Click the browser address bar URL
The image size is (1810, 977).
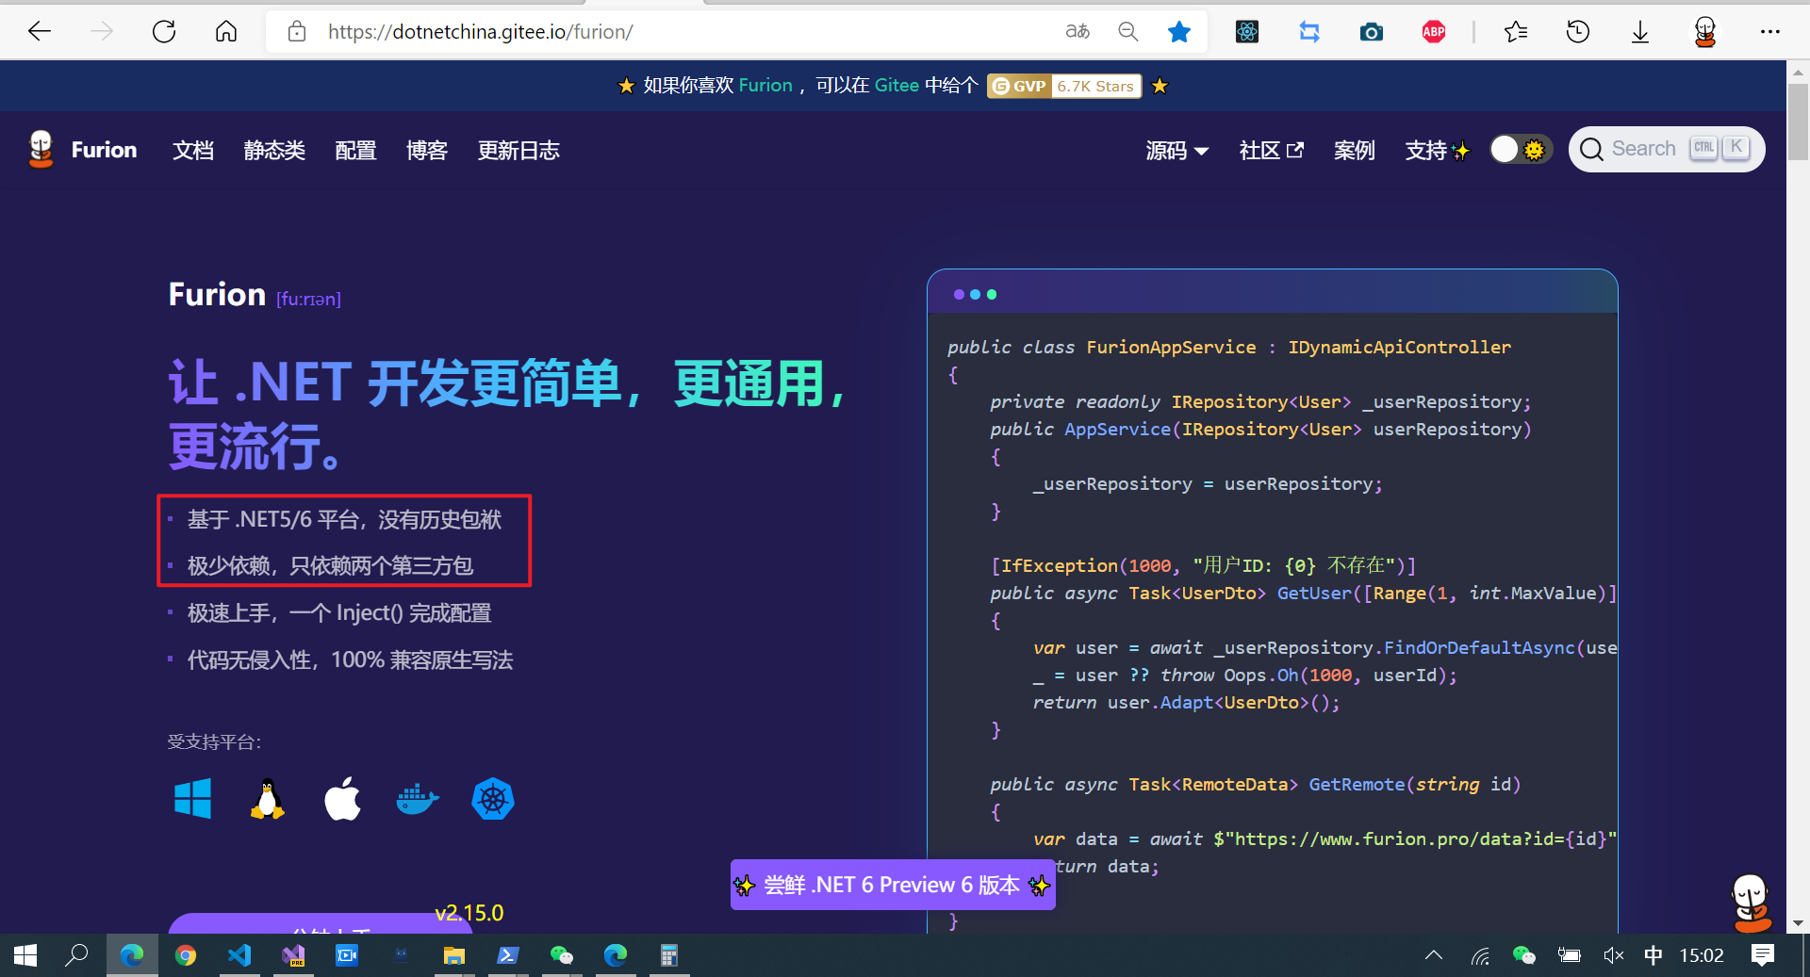[x=480, y=32]
